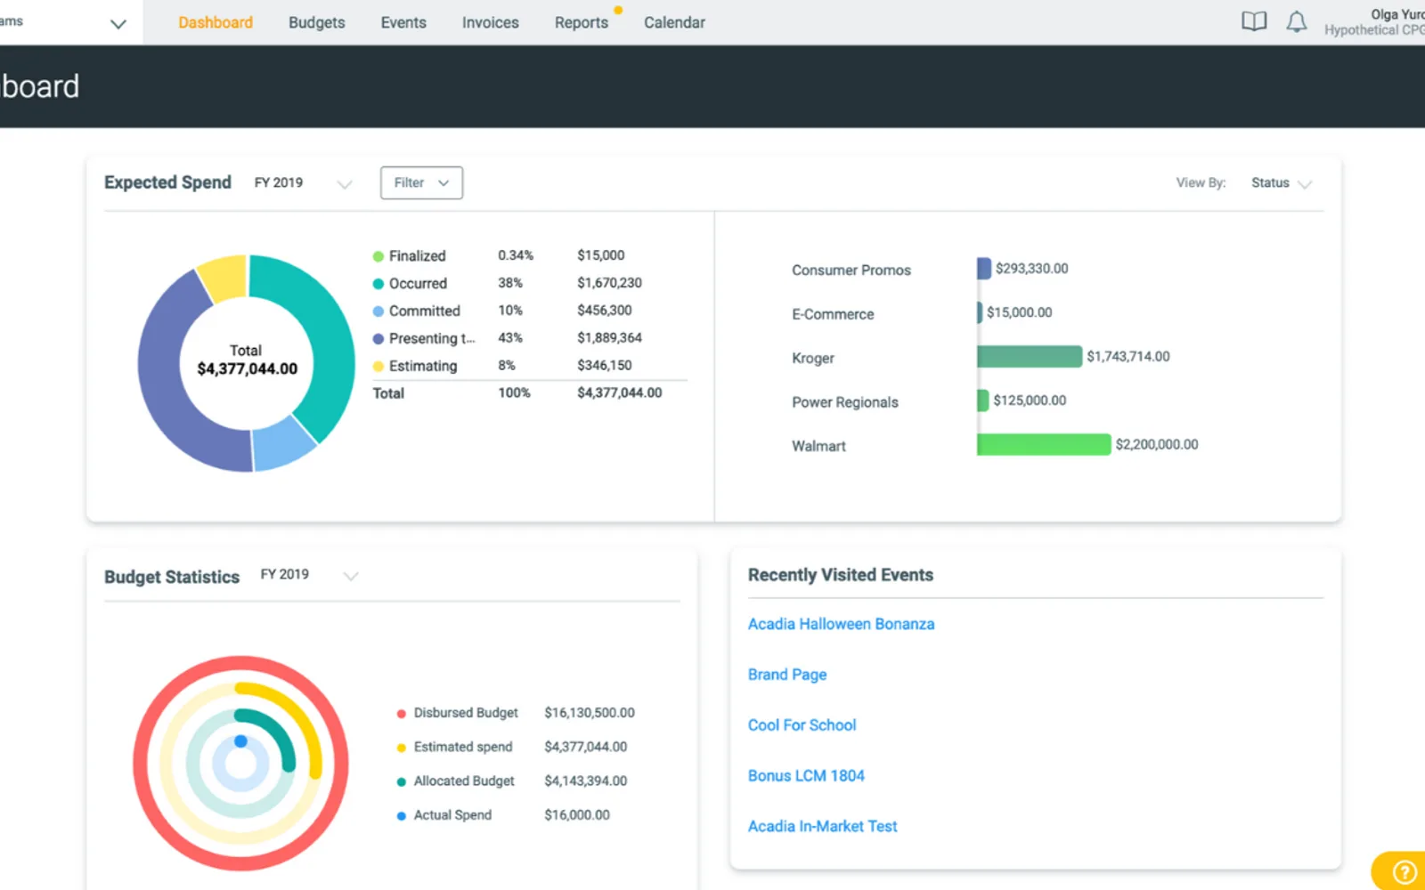Open Bonus LCM 1804 event link

click(806, 776)
